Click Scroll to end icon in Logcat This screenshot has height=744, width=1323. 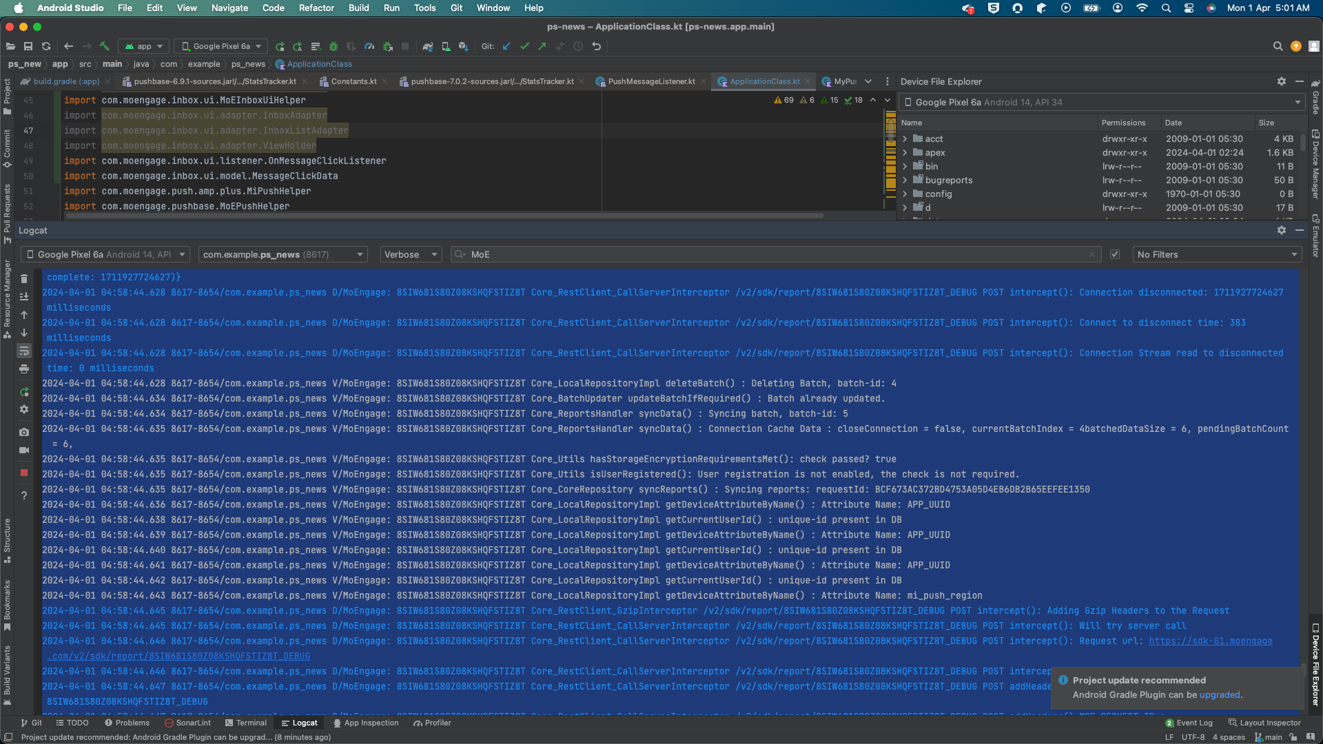pyautogui.click(x=24, y=296)
